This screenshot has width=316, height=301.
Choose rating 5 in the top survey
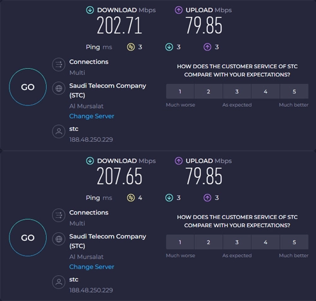coord(295,91)
